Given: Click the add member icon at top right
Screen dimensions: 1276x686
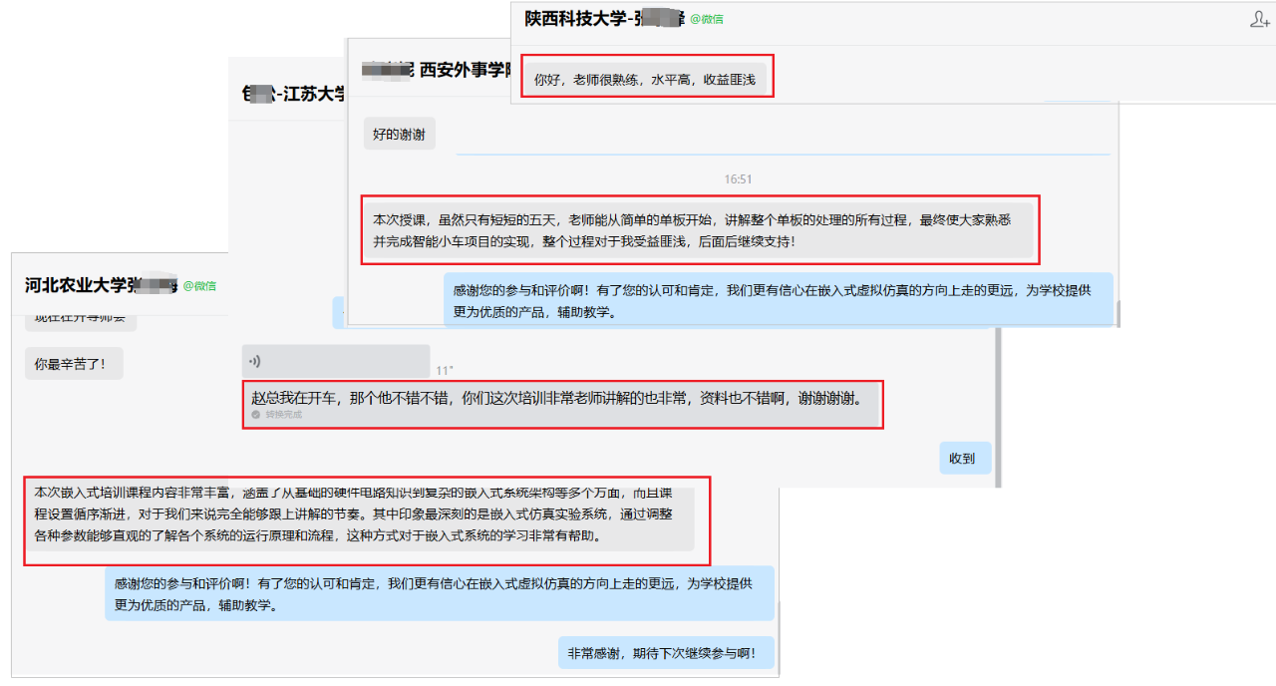Looking at the screenshot, I should [1258, 20].
